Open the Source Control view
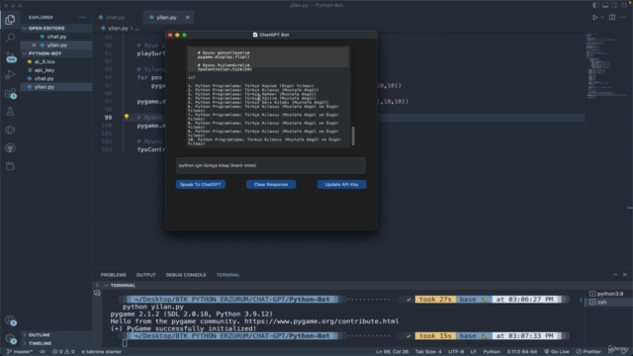633x356 pixels. tap(10, 56)
